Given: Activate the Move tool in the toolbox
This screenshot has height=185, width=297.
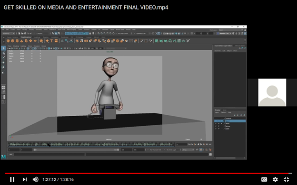Looking at the screenshot, I should pos(3,62).
